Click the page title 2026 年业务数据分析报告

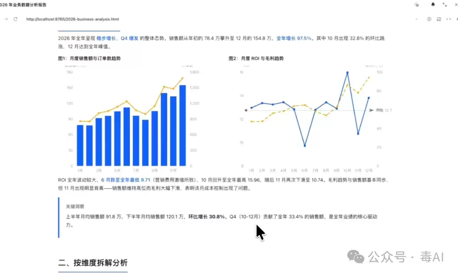click(x=23, y=5)
